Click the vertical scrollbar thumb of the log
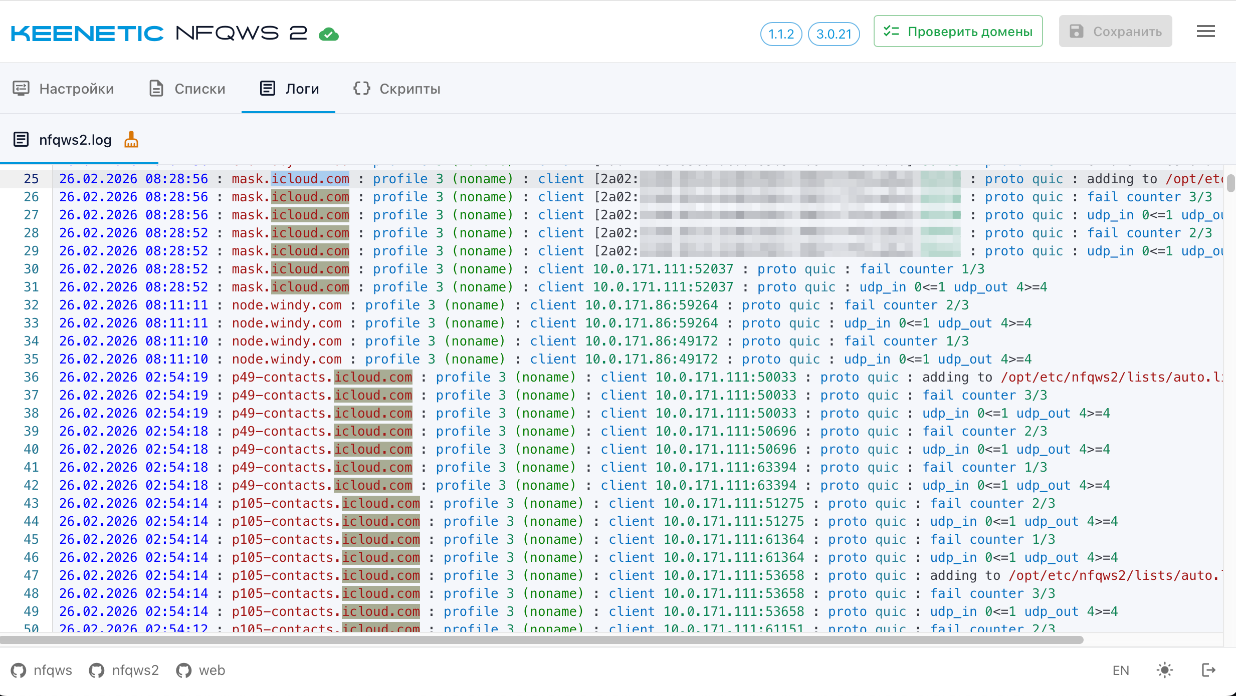This screenshot has width=1236, height=696. pos(1230,183)
